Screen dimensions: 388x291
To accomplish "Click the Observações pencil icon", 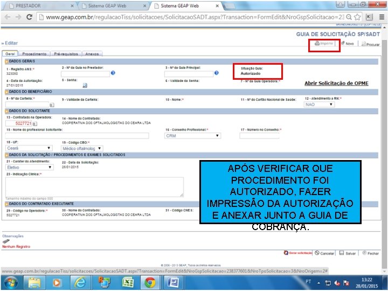I will (x=6, y=241).
